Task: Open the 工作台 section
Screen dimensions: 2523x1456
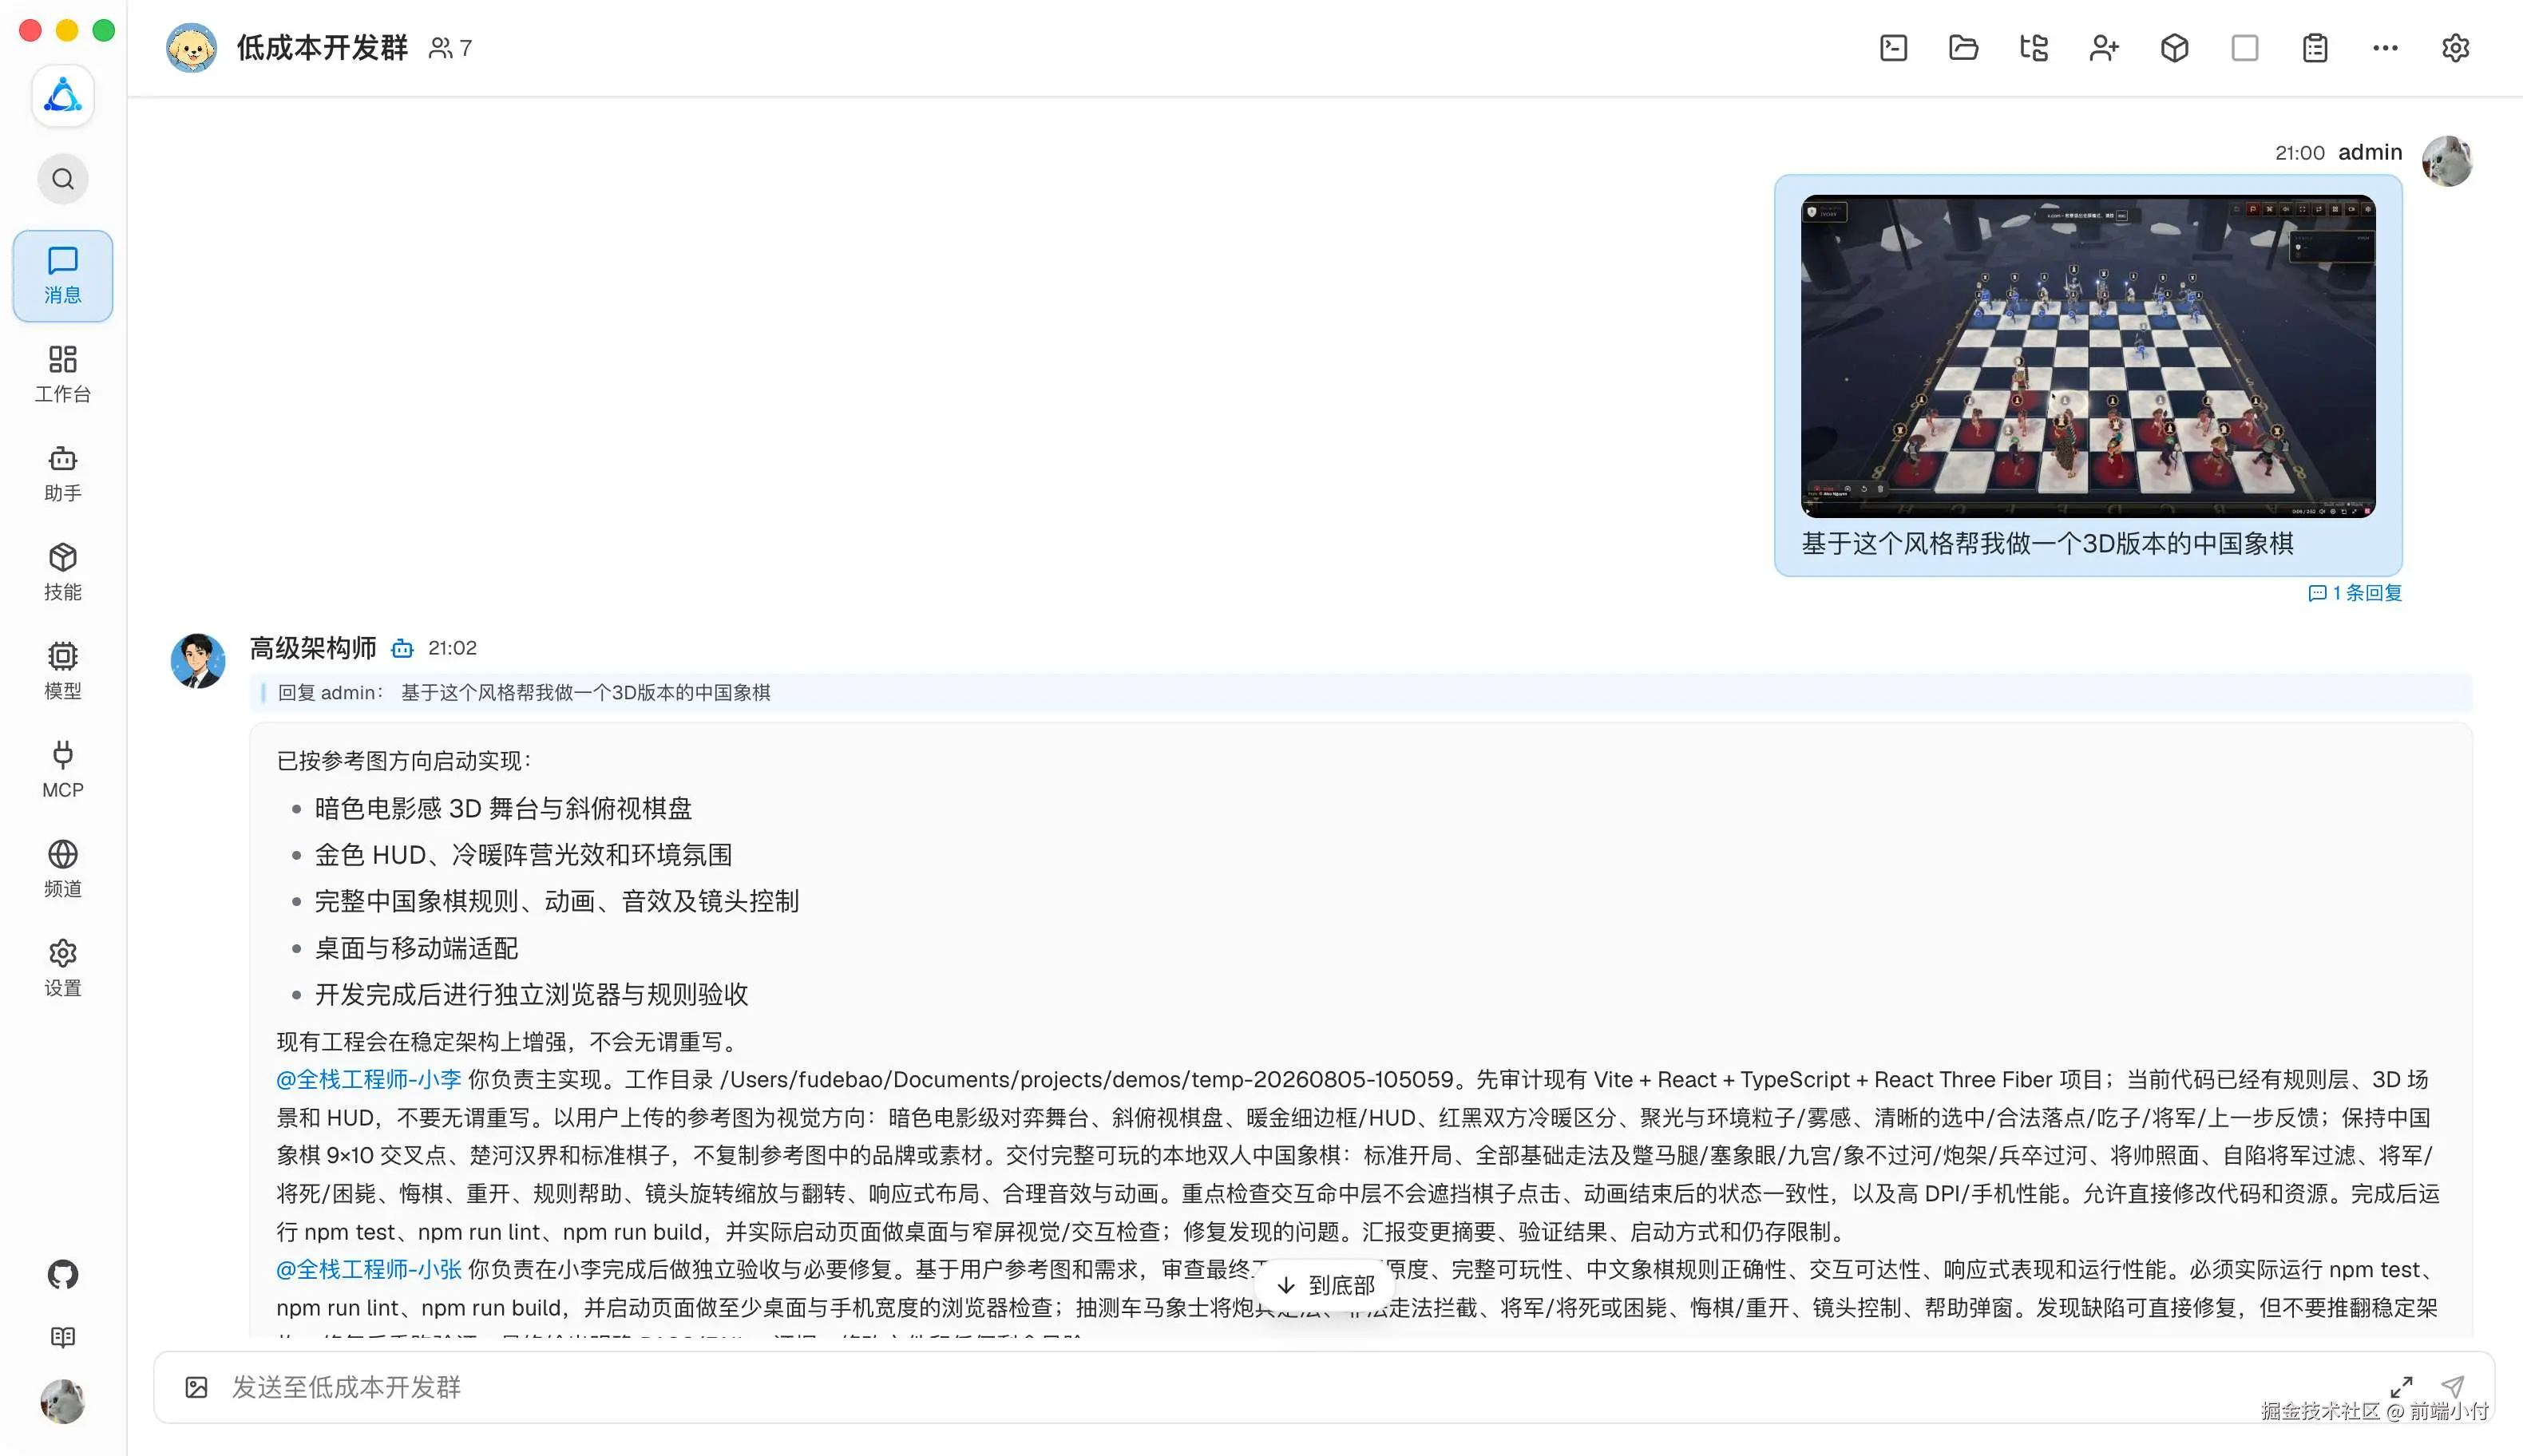Action: coord(63,374)
